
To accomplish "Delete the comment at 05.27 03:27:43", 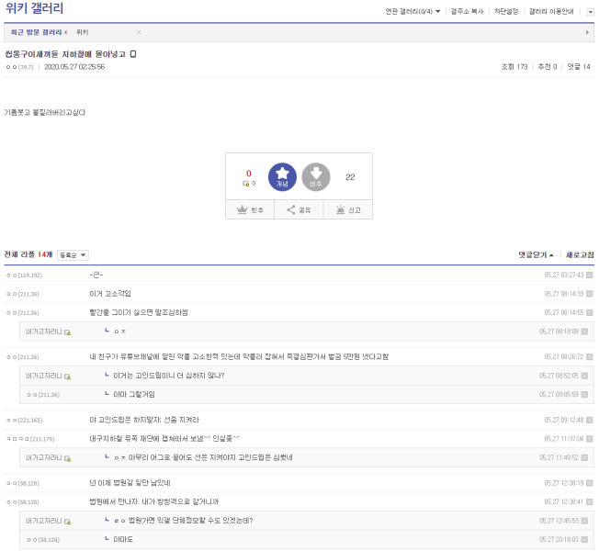I will 590,275.
